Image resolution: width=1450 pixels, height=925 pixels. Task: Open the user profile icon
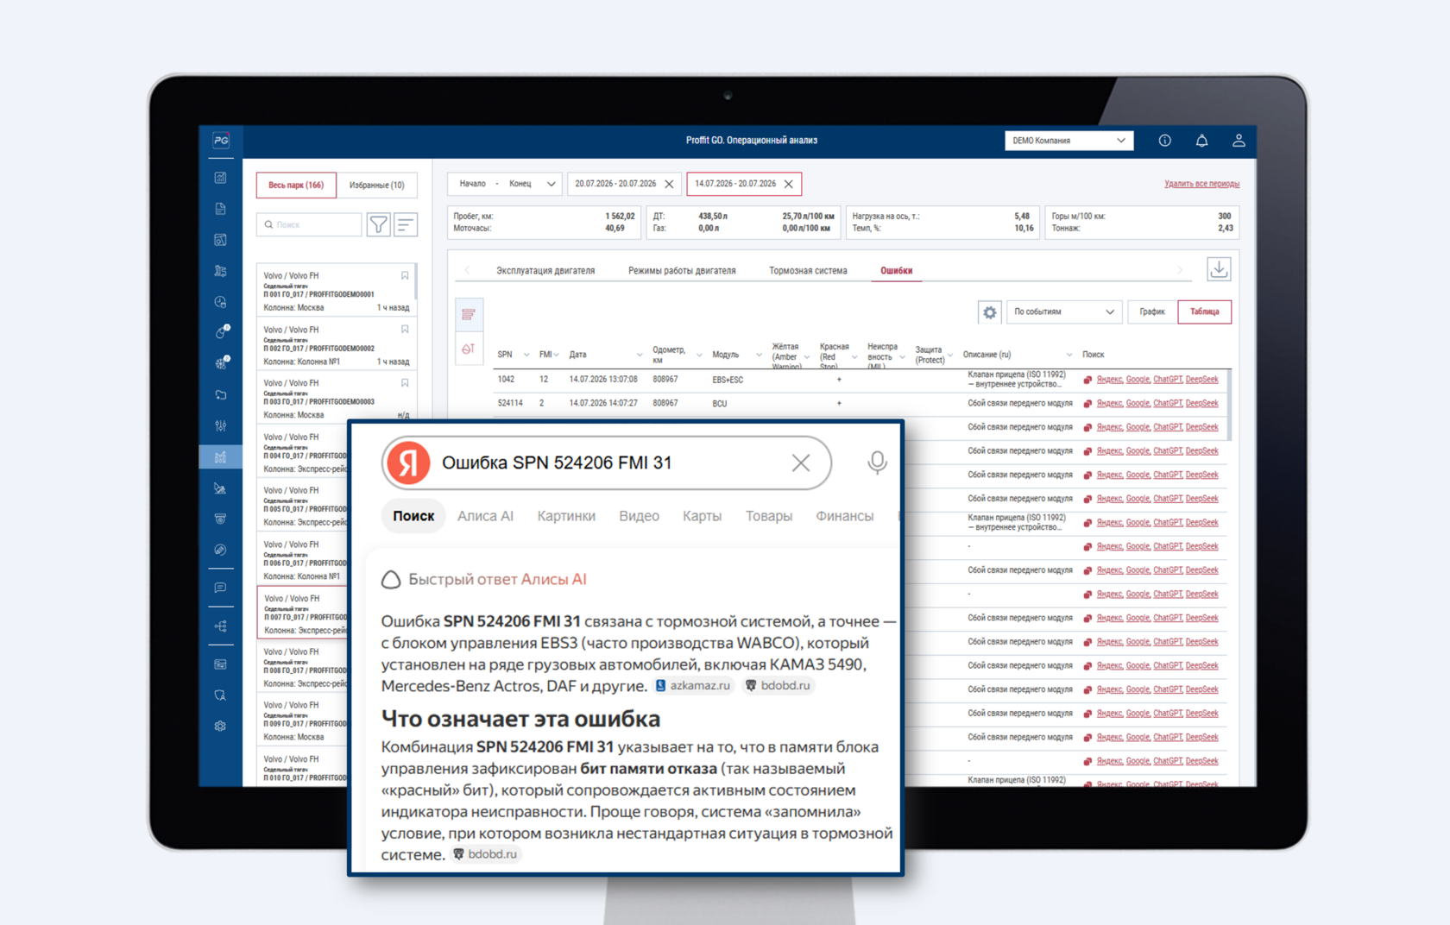click(1239, 141)
